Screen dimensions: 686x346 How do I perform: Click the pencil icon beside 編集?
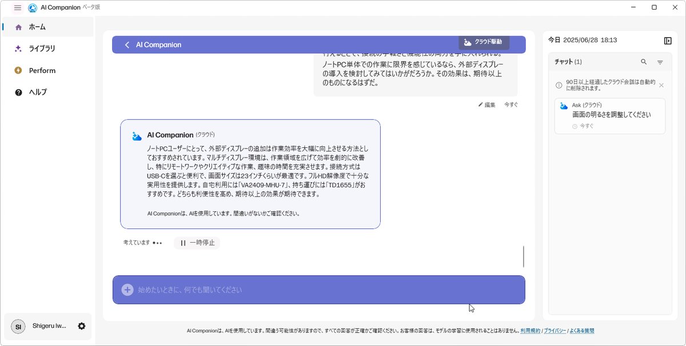pyautogui.click(x=481, y=105)
